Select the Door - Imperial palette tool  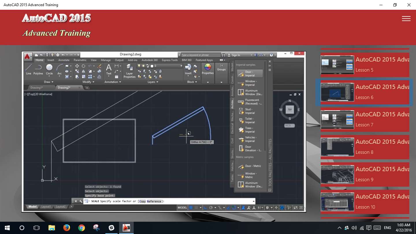250,73
